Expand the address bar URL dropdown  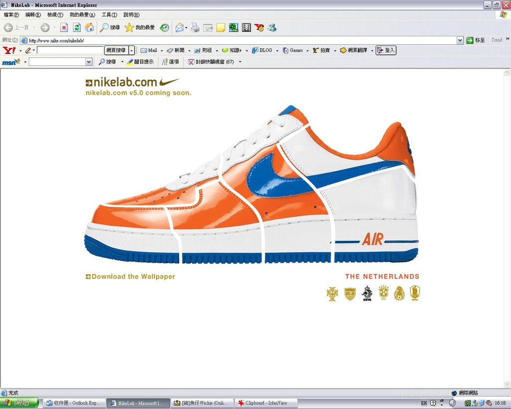(460, 40)
